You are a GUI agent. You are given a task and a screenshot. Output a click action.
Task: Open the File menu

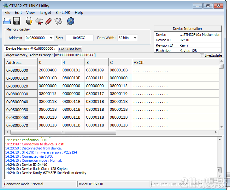pyautogui.click(x=7, y=13)
